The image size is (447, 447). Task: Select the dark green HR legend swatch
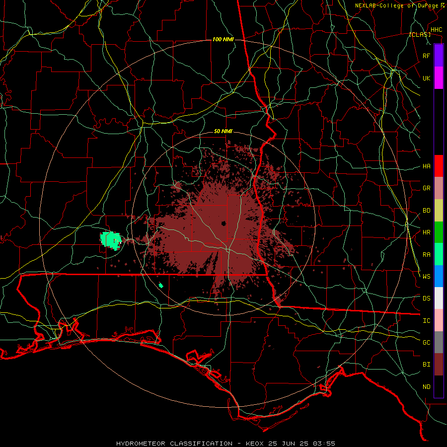(x=439, y=232)
